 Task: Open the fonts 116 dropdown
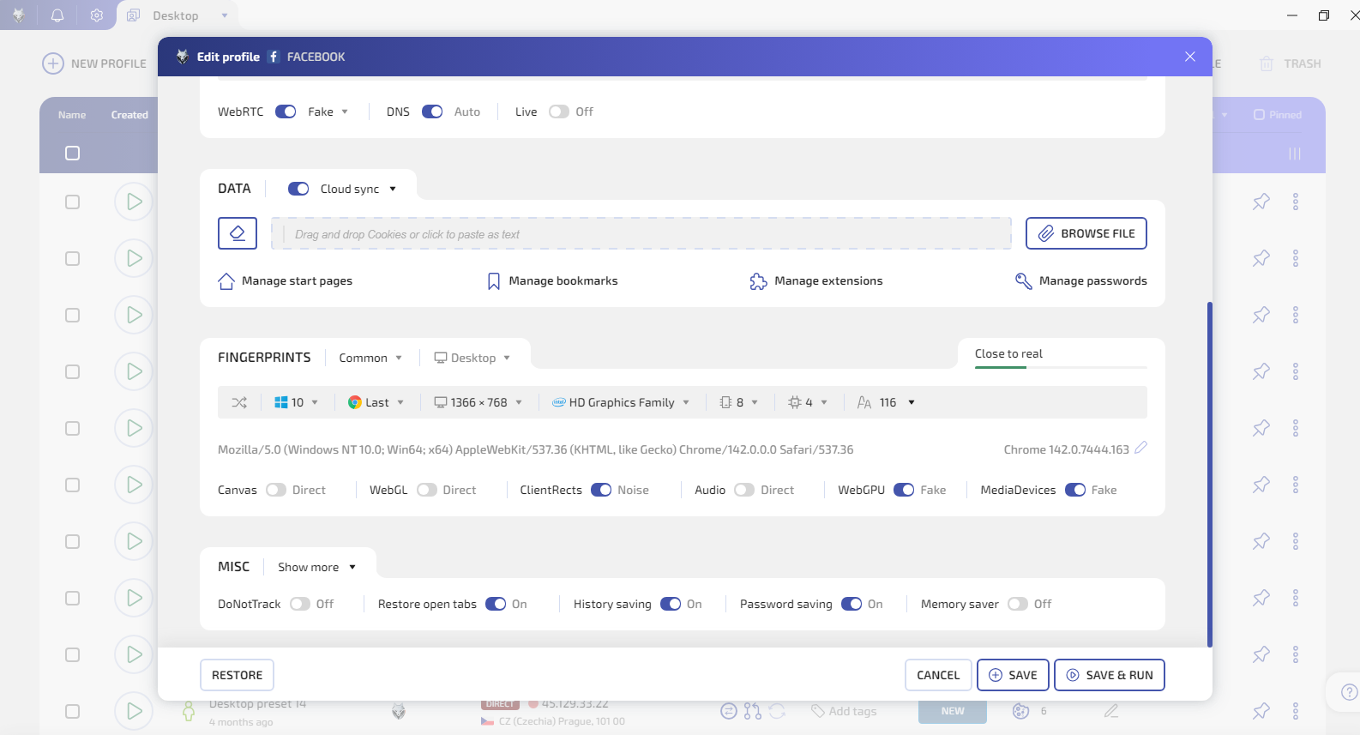click(x=887, y=402)
